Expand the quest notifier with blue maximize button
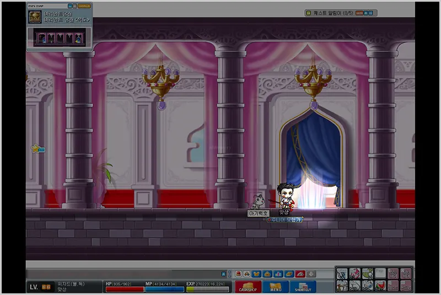 (x=370, y=13)
